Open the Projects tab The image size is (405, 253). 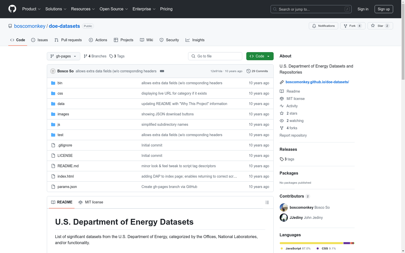(124, 40)
